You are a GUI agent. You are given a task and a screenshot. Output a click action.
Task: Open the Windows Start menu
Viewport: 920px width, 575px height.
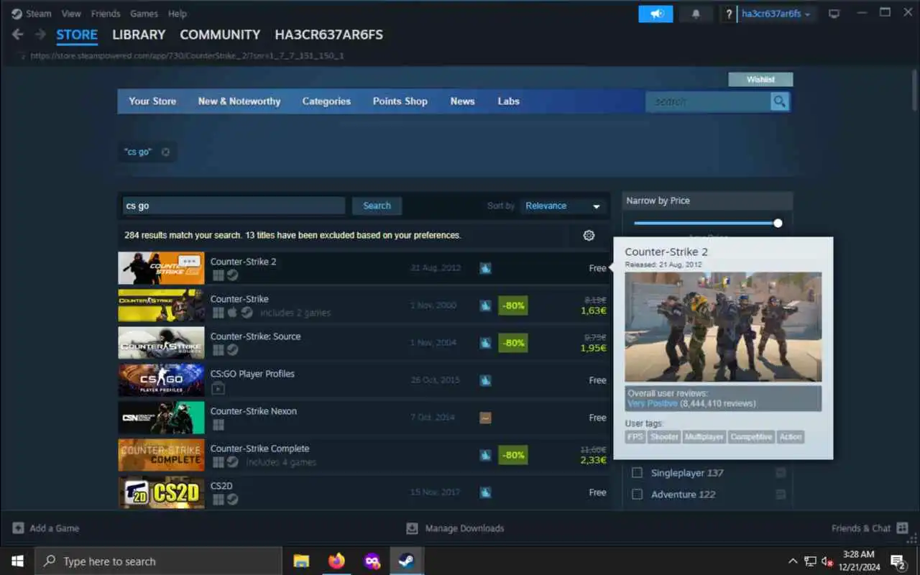(x=17, y=561)
